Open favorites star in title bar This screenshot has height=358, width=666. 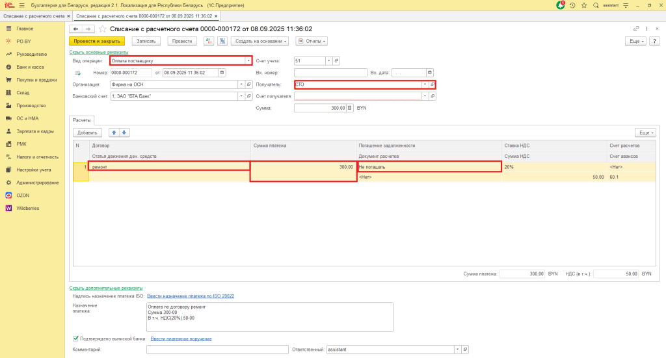point(584,5)
